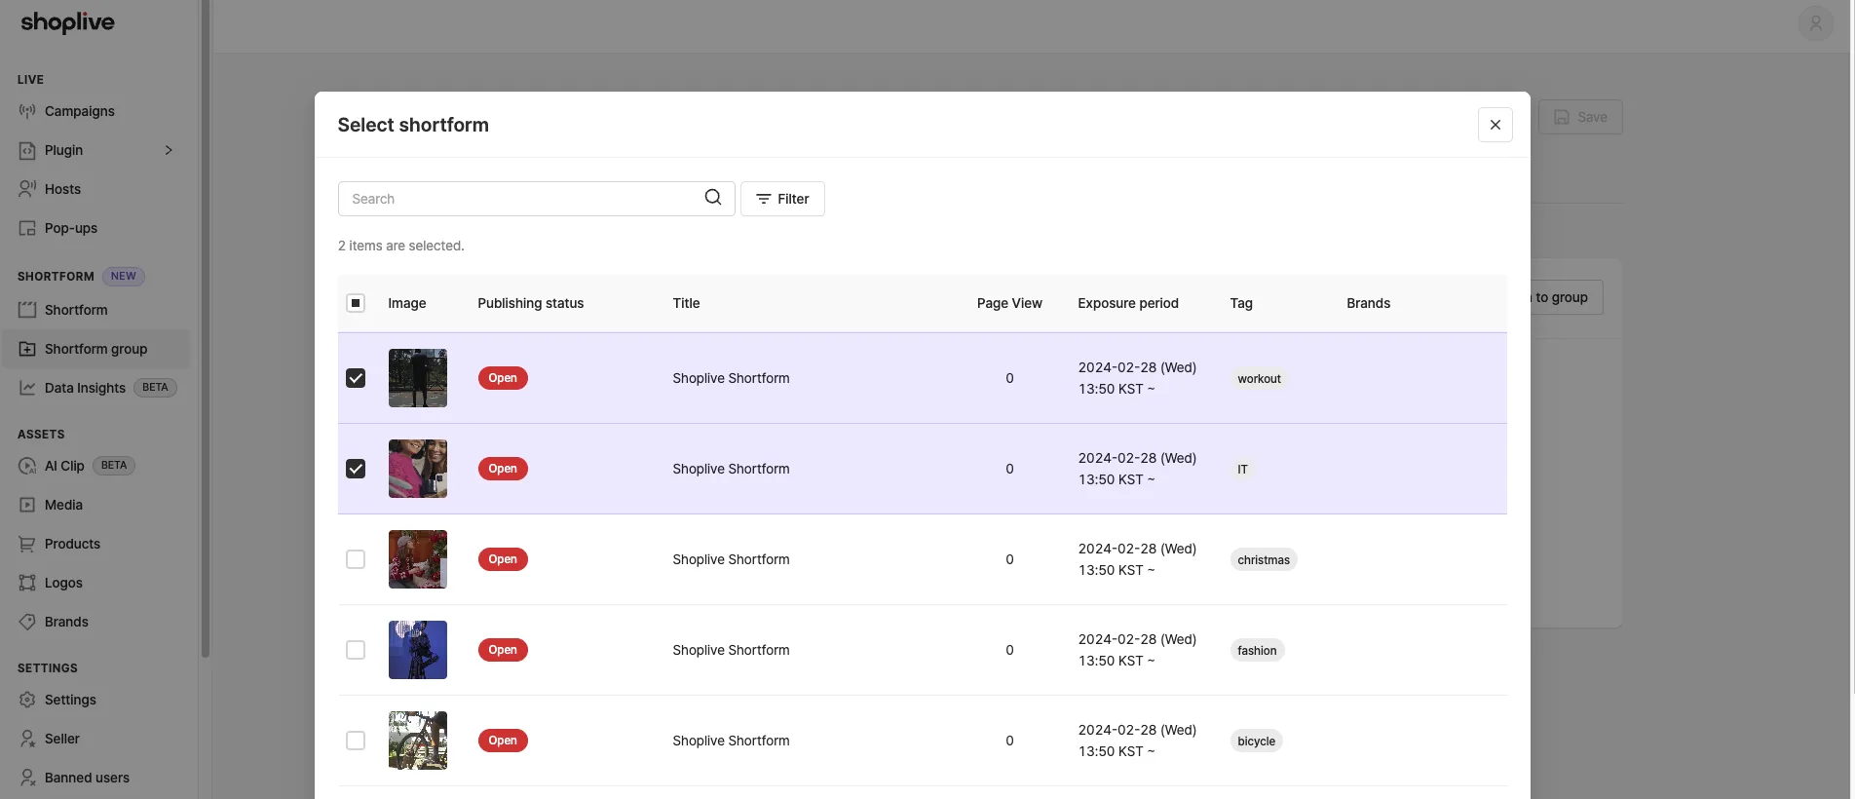Open the user profile avatar icon
The height and width of the screenshot is (799, 1855).
[x=1815, y=23]
